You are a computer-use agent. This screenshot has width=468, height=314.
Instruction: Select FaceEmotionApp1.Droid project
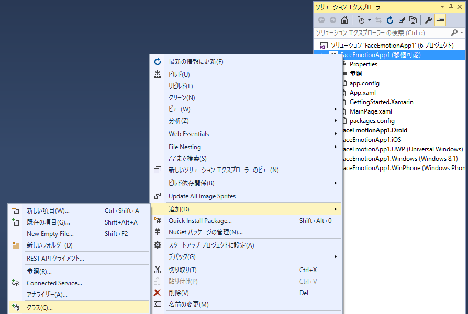pyautogui.click(x=375, y=130)
